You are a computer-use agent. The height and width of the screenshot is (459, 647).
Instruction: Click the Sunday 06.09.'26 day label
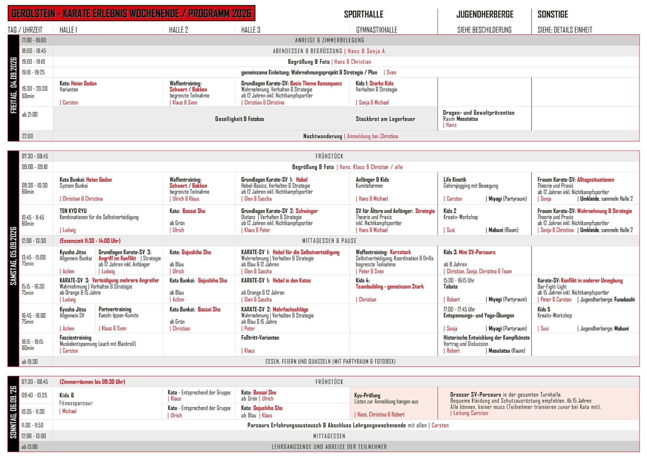point(13,412)
